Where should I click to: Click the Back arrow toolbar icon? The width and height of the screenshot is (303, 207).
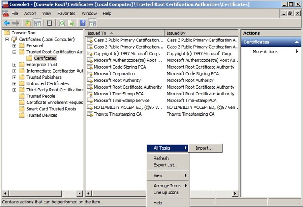7,23
